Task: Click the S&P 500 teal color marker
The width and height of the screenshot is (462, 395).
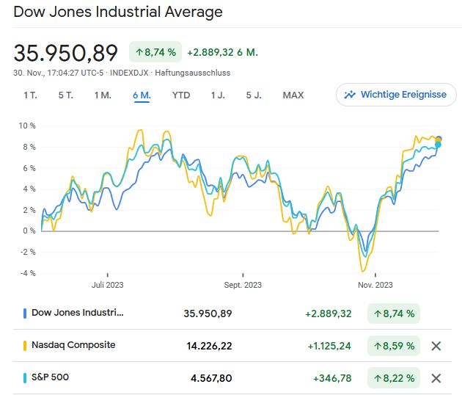Action: [26, 377]
